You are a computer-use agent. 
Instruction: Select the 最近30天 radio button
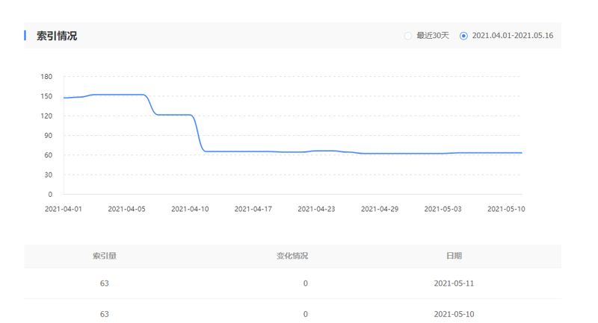(x=407, y=36)
